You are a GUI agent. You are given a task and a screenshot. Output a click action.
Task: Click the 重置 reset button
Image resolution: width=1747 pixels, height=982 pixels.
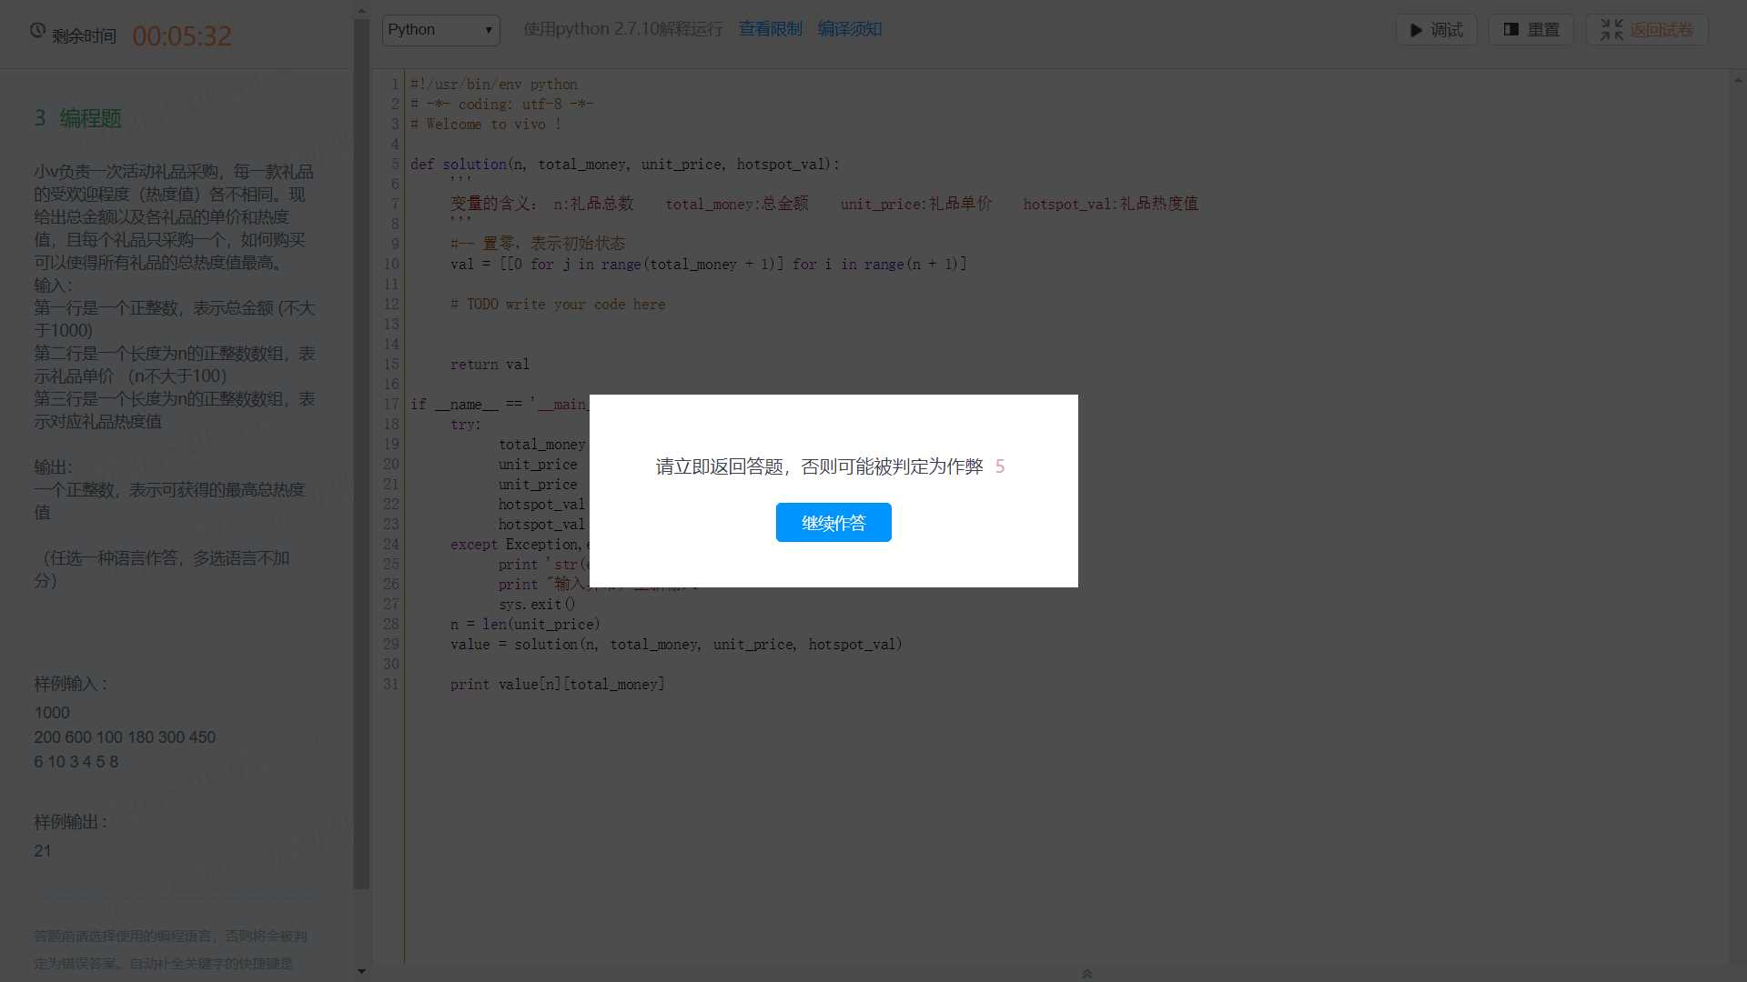point(1531,30)
